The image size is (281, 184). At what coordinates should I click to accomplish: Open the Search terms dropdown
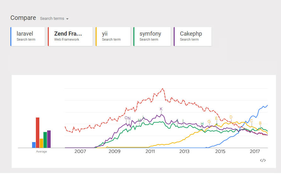click(54, 19)
